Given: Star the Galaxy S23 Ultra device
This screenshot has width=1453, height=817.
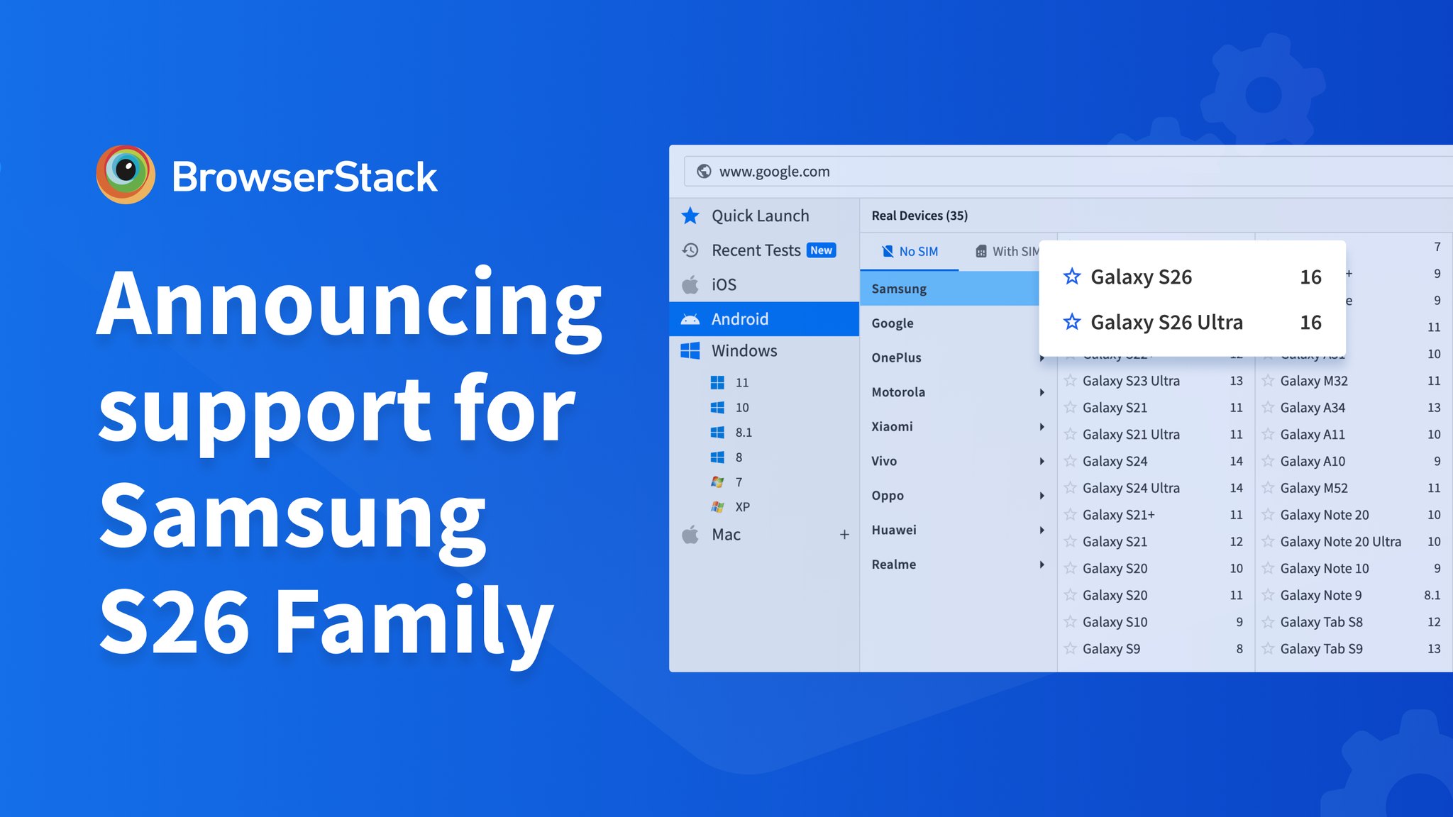Looking at the screenshot, I should tap(1070, 381).
